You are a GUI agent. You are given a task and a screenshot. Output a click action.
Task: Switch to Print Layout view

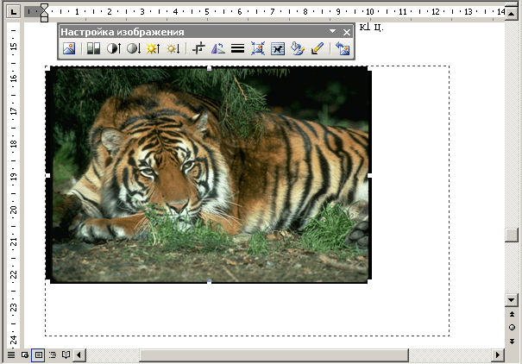point(38,355)
